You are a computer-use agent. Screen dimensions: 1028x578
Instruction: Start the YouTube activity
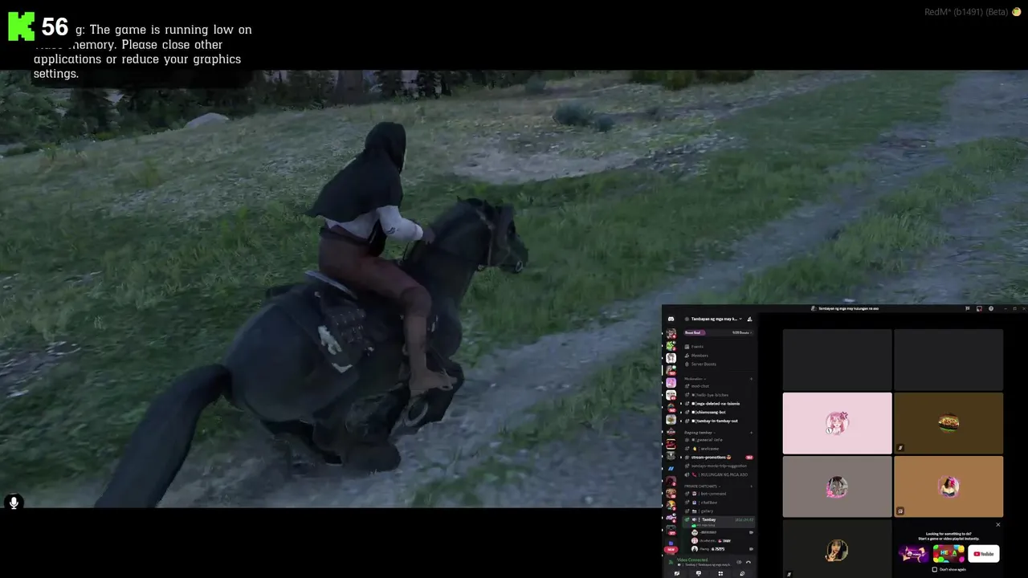click(x=984, y=554)
